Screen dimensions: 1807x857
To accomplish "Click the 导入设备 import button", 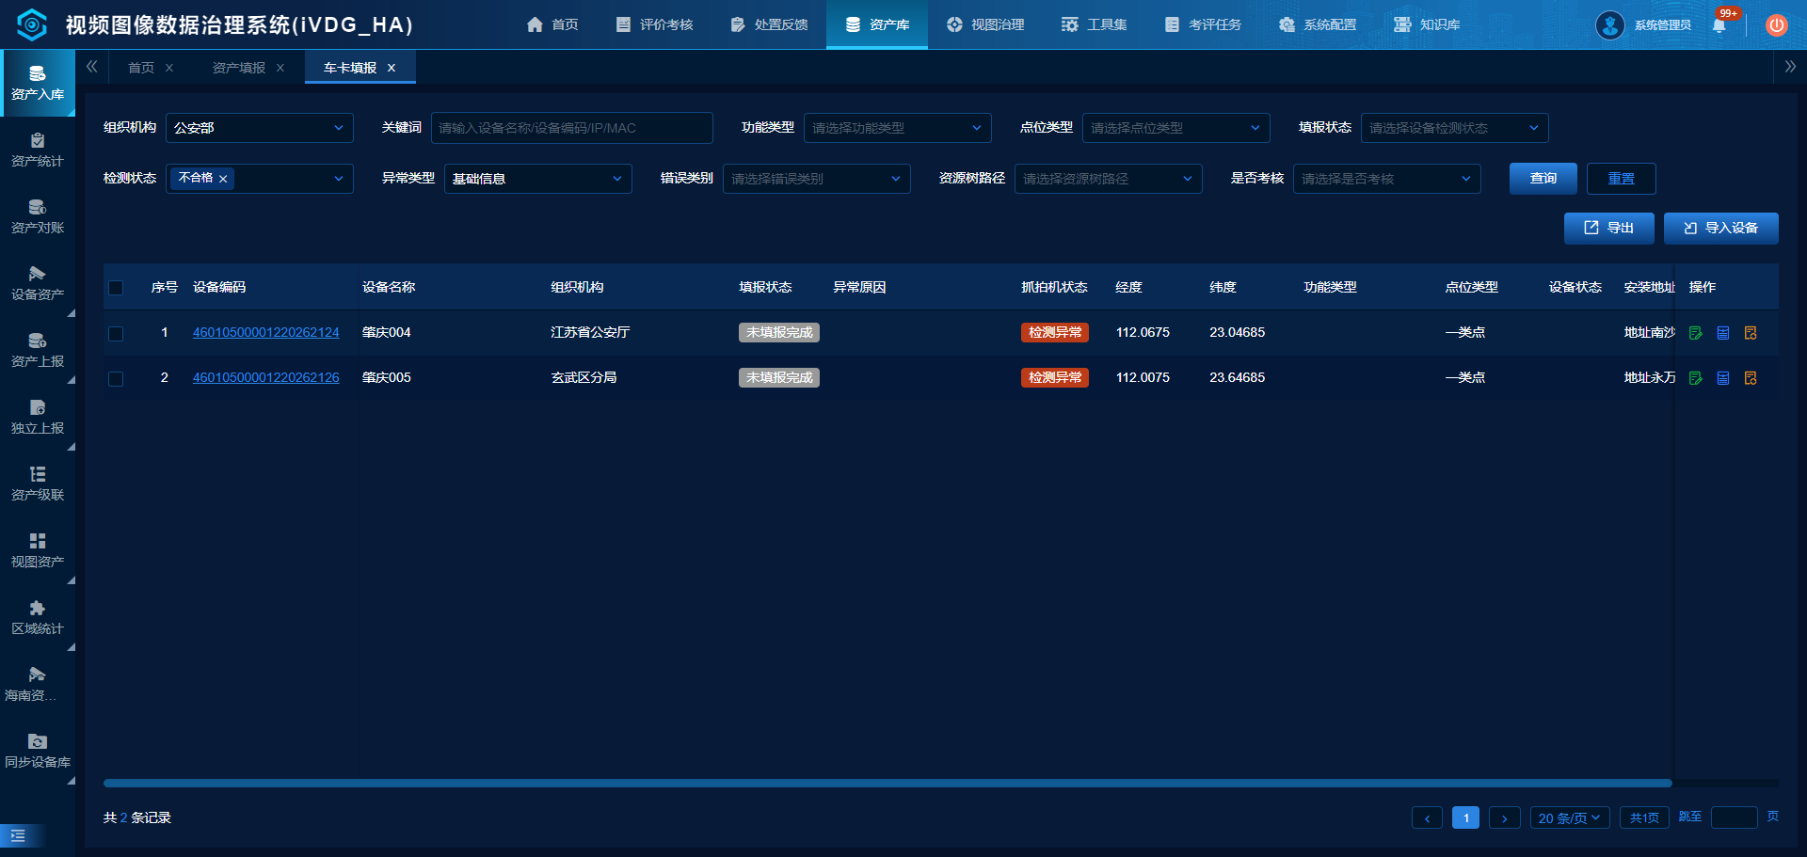I will coord(1721,229).
